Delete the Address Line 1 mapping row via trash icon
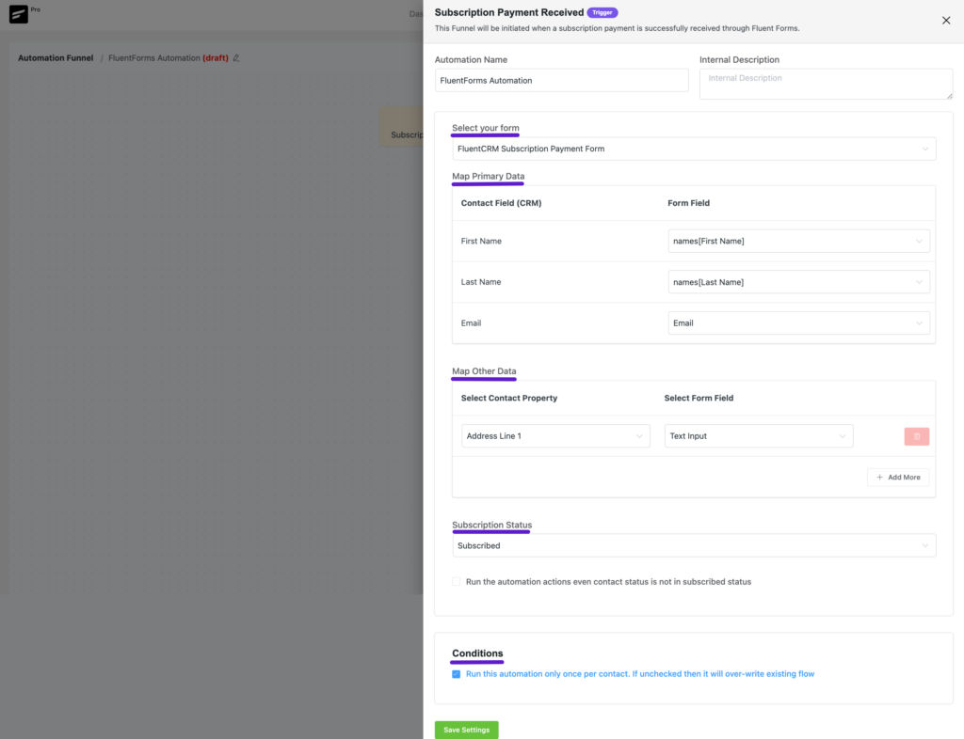964x739 pixels. (x=916, y=435)
